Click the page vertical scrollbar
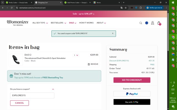 (168, 32)
